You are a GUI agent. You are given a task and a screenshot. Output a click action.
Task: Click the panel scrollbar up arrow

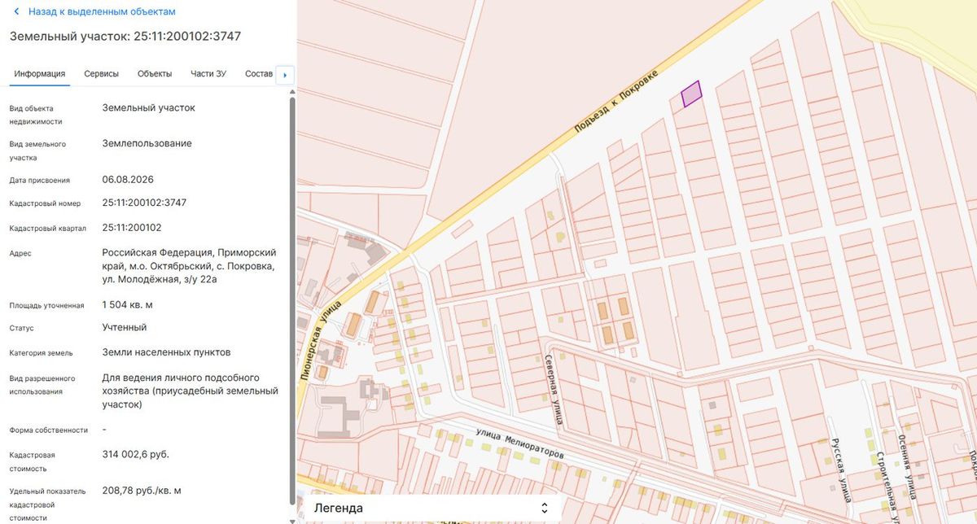tap(293, 94)
